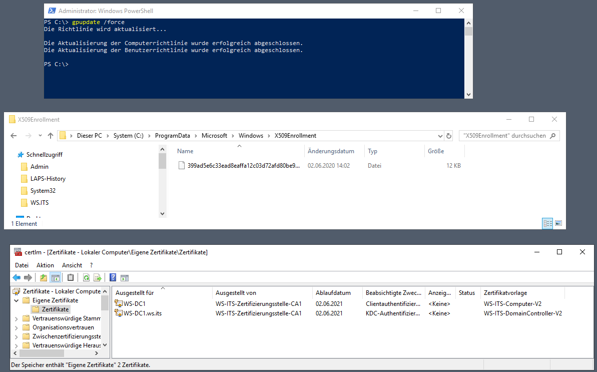This screenshot has height=372, width=597.
Task: Click the certlm tree horizontal scrollbar right arrow
Action: click(x=97, y=353)
